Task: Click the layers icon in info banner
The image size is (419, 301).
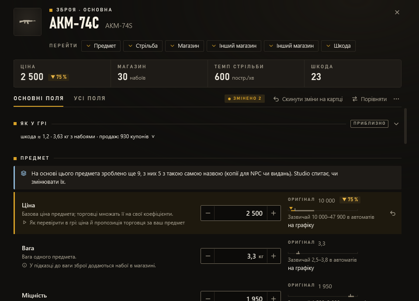Action: click(24, 173)
